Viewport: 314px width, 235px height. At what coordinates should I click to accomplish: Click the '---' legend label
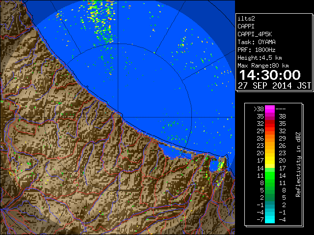pyautogui.click(x=281, y=109)
